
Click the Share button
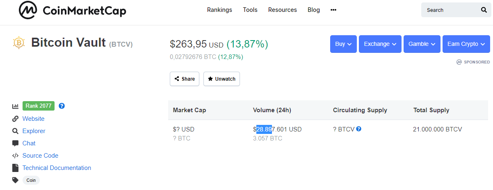[x=185, y=79]
